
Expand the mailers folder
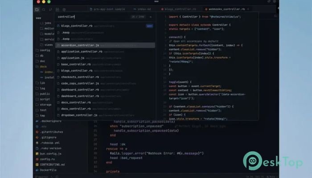click(x=47, y=28)
